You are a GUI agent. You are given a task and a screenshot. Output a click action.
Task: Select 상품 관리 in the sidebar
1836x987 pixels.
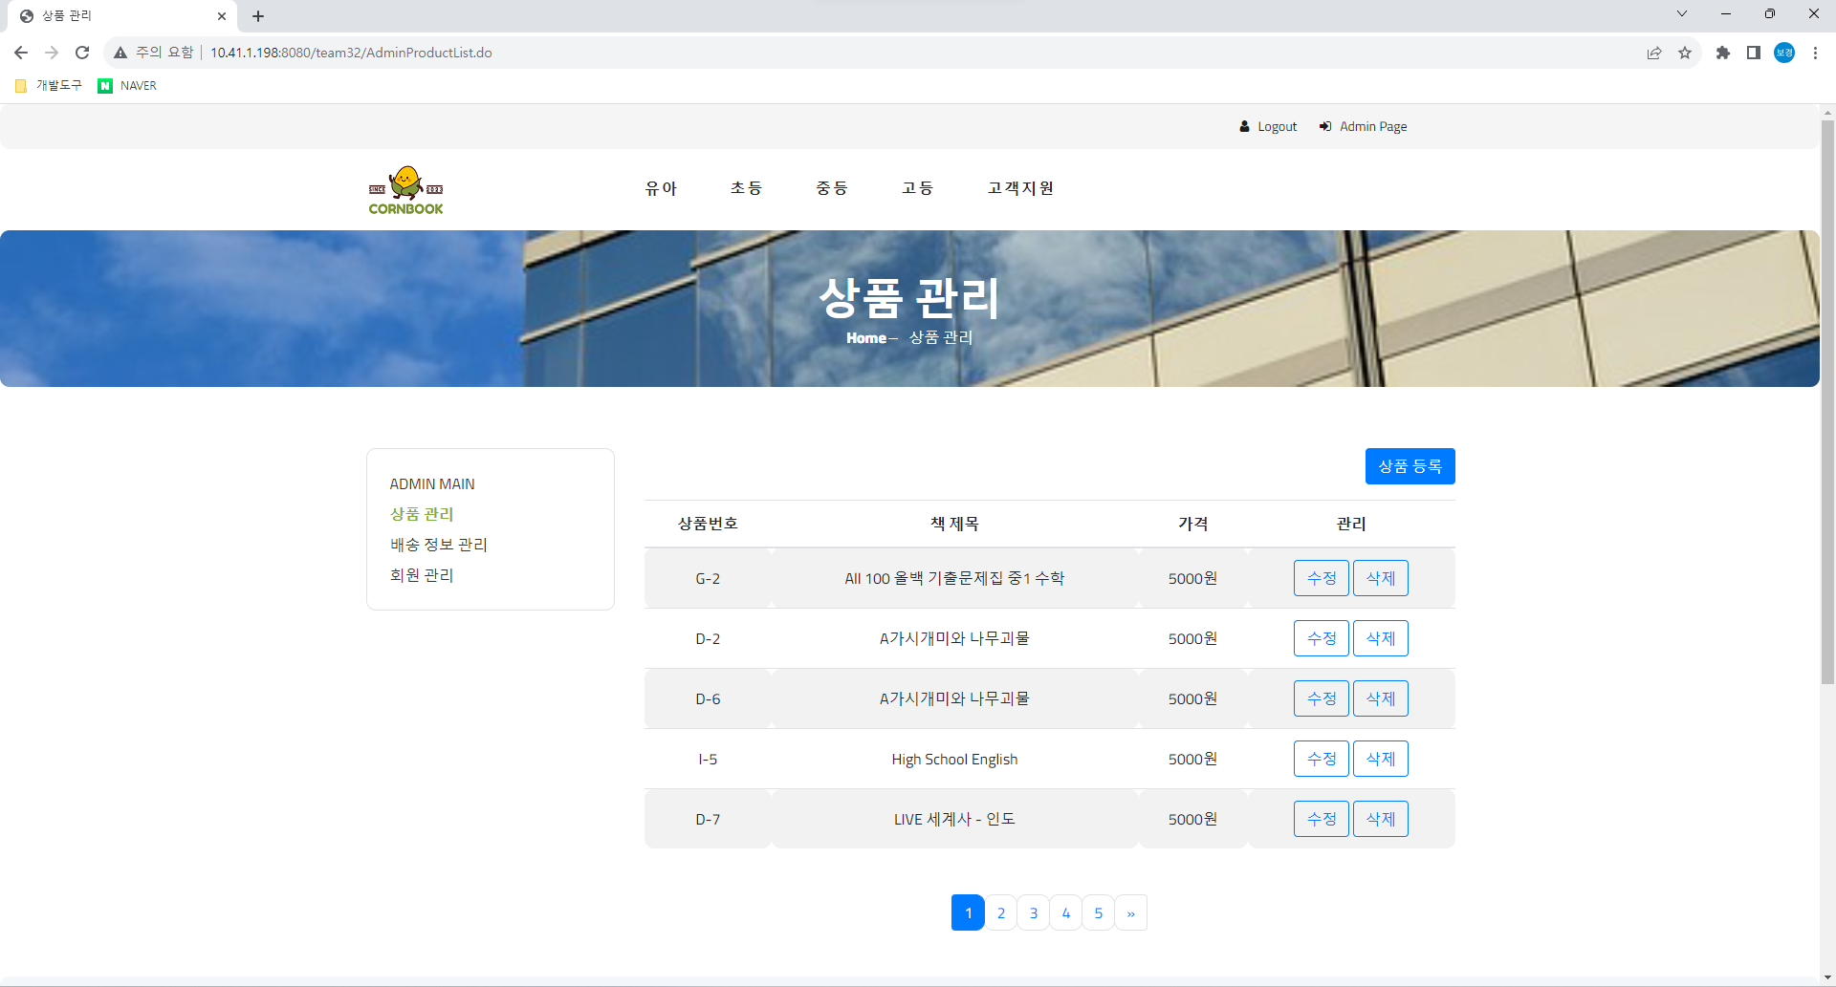pyautogui.click(x=422, y=514)
